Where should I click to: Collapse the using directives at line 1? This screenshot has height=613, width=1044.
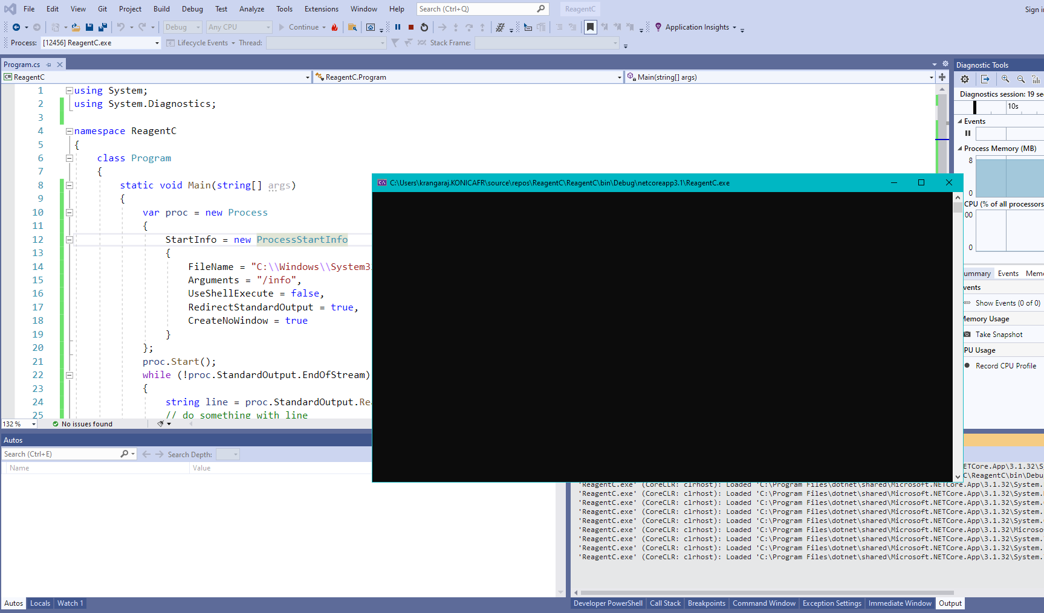tap(70, 91)
